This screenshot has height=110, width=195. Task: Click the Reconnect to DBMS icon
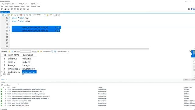[28, 9]
